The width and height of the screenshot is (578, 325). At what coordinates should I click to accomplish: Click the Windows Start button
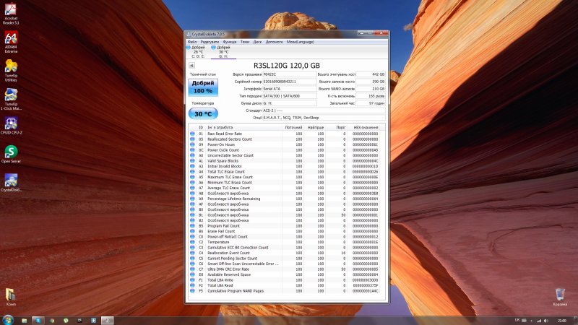[9, 319]
